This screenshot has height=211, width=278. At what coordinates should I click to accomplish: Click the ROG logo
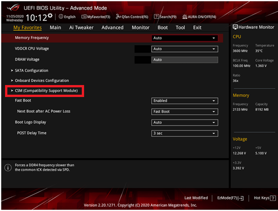tap(13, 7)
